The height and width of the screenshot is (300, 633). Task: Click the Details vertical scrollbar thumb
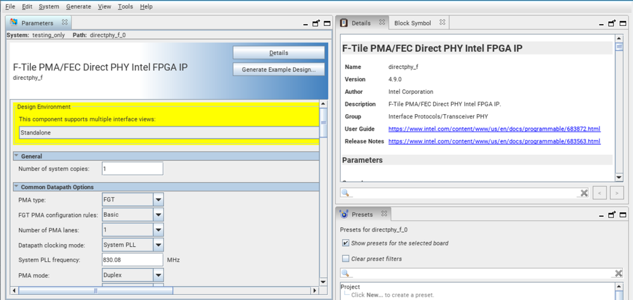tap(619, 47)
